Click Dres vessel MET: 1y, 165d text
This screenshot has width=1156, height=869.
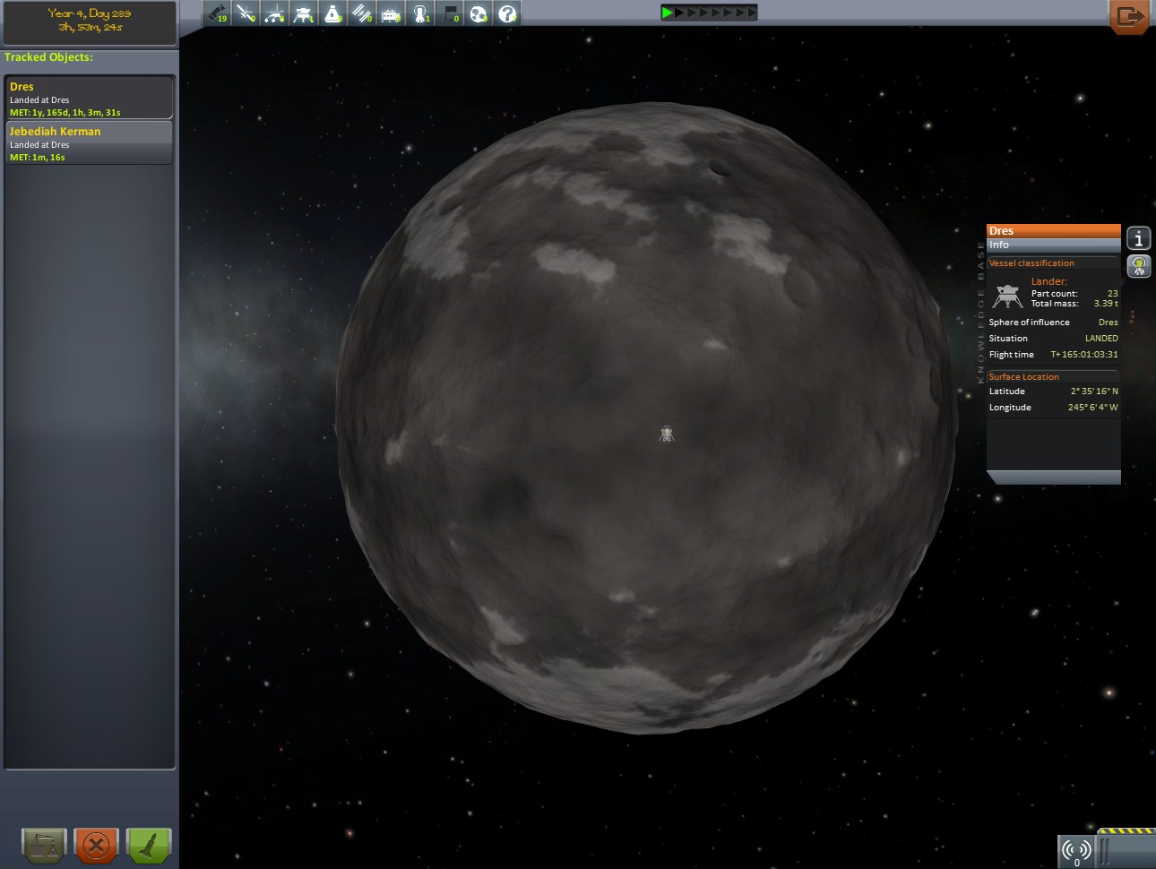65,113
